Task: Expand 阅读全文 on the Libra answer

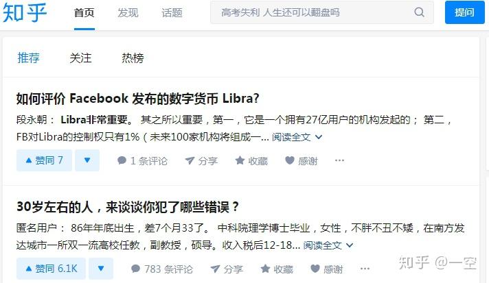Action: coord(297,137)
